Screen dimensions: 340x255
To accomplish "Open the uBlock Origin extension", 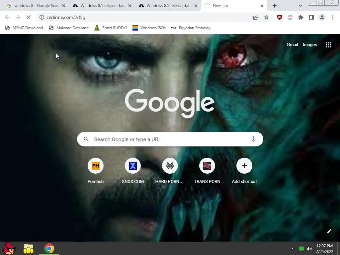I will pyautogui.click(x=280, y=17).
